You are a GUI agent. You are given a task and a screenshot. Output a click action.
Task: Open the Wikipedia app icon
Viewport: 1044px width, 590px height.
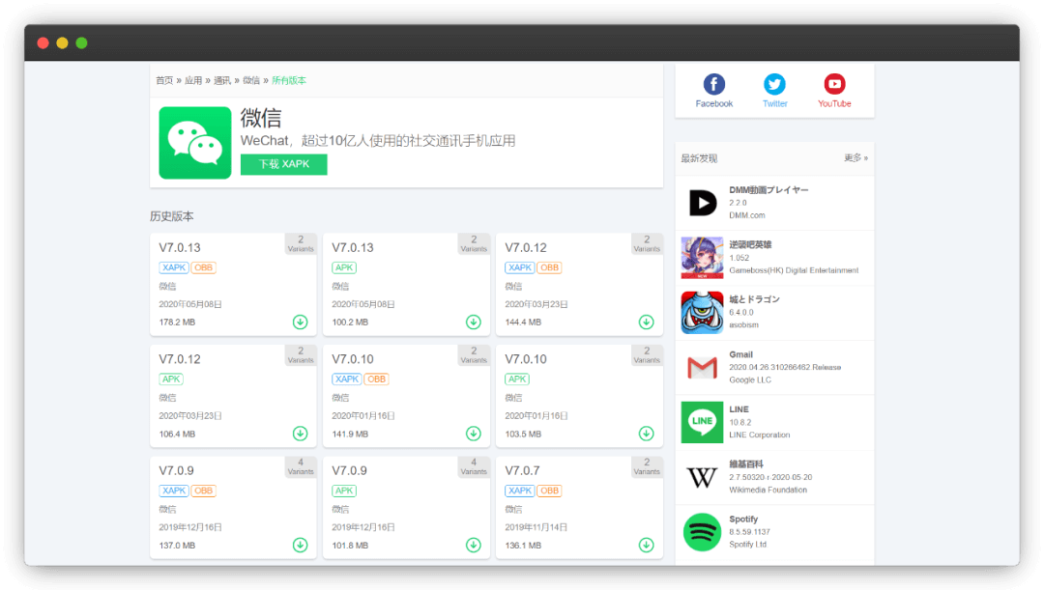pos(702,477)
